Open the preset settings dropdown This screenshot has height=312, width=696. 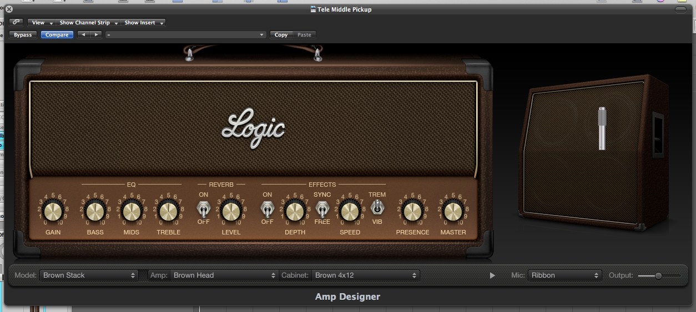(186, 35)
